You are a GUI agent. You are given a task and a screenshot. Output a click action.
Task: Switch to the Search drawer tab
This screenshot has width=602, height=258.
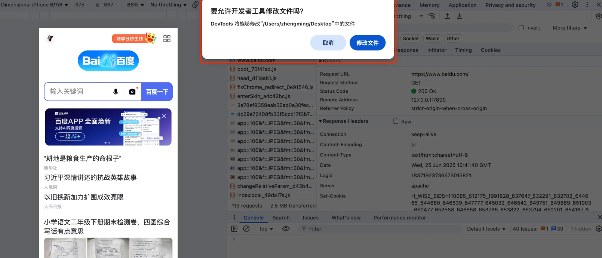[281, 218]
